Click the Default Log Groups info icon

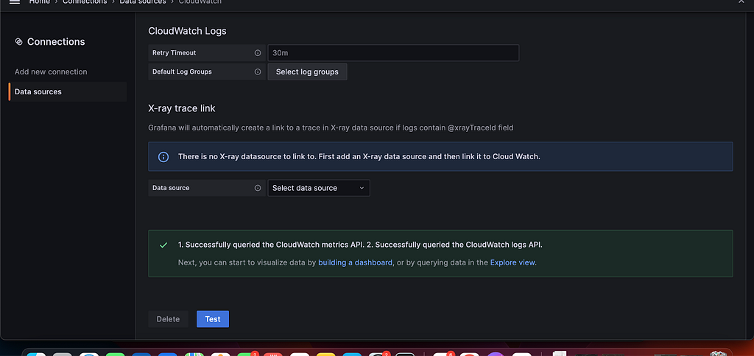click(x=258, y=71)
